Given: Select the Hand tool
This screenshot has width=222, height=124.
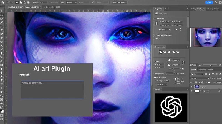Looking at the screenshot, I should pyautogui.click(x=2, y=92).
